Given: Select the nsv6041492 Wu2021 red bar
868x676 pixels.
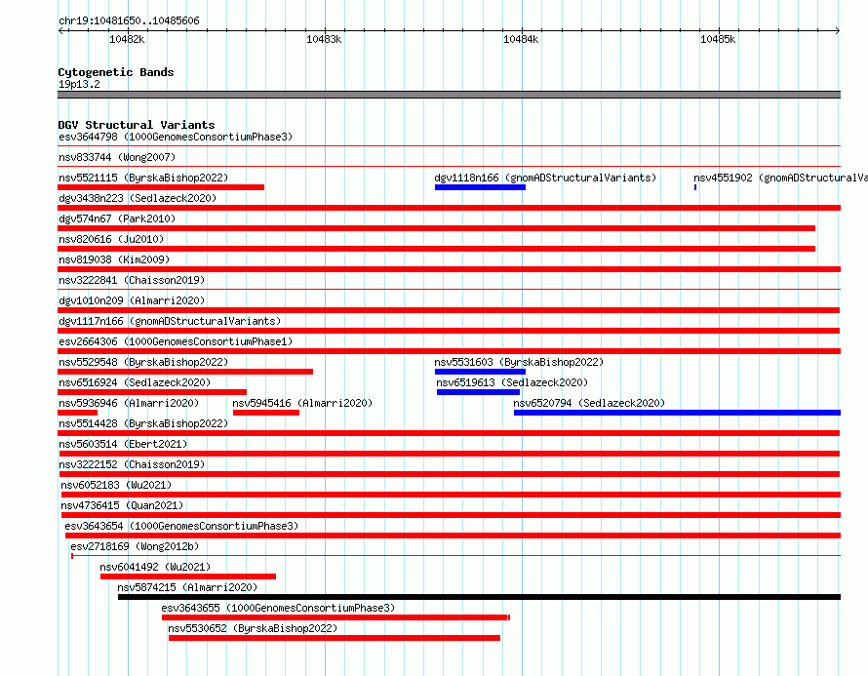Looking at the screenshot, I should pos(188,577).
